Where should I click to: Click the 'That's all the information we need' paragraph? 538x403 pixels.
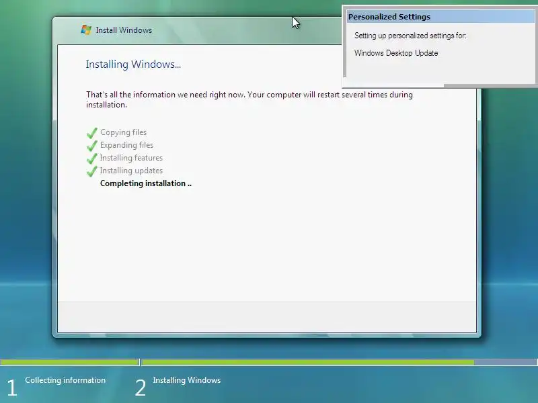point(249,99)
